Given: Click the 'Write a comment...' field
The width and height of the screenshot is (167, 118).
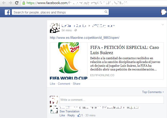Looking at the screenshot, I should [112, 100].
